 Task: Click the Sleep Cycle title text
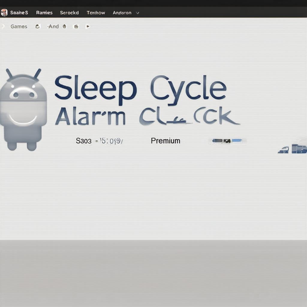140,88
